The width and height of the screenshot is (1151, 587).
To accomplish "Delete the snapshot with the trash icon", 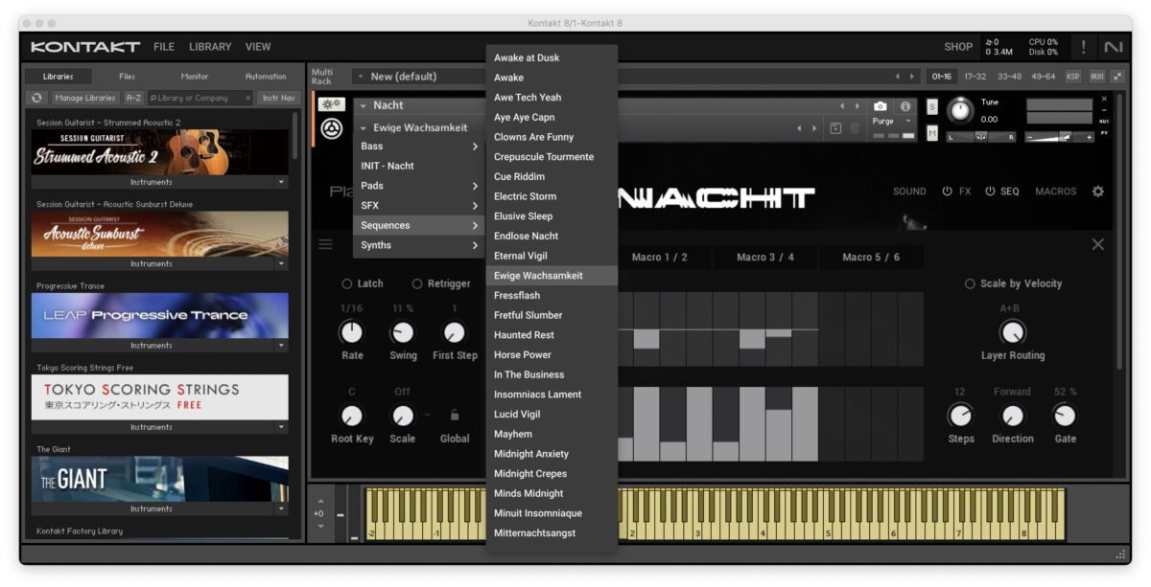I will [854, 128].
